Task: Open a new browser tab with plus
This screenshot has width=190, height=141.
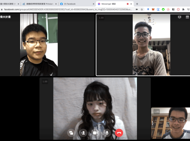Action: click(x=137, y=4)
